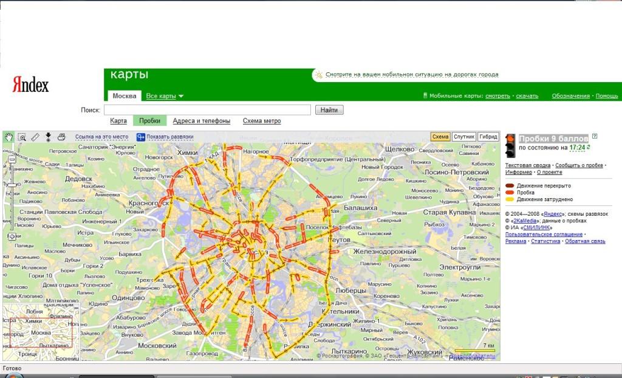
Task: Open the Текстовая сводка link
Action: tap(528, 165)
